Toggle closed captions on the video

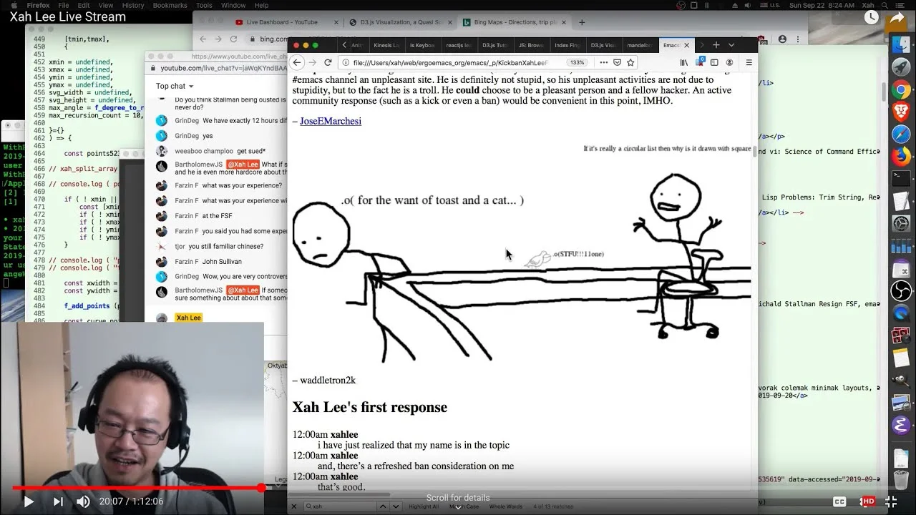coord(840,501)
